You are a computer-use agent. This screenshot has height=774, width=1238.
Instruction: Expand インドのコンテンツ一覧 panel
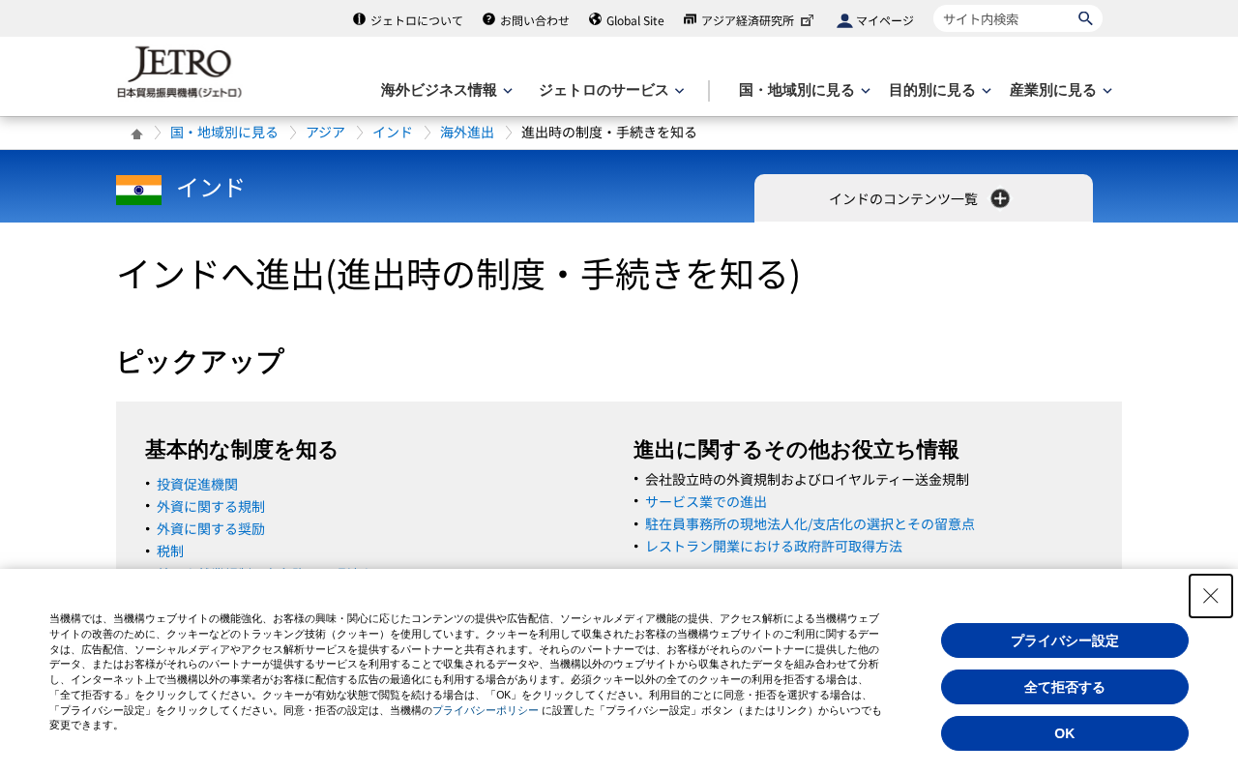coord(924,198)
